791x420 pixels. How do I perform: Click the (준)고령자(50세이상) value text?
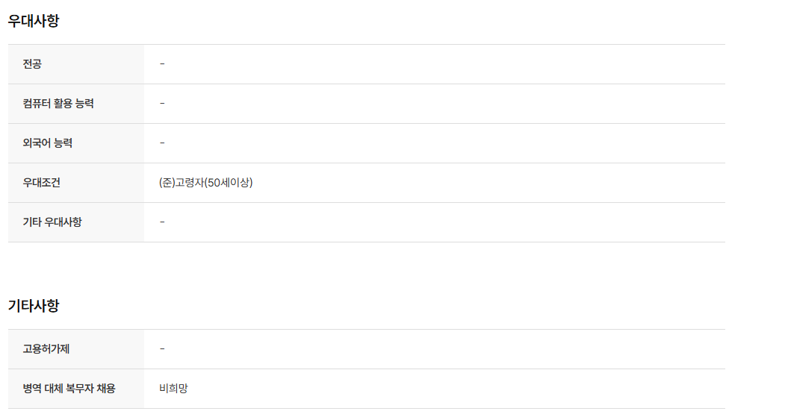coord(206,183)
